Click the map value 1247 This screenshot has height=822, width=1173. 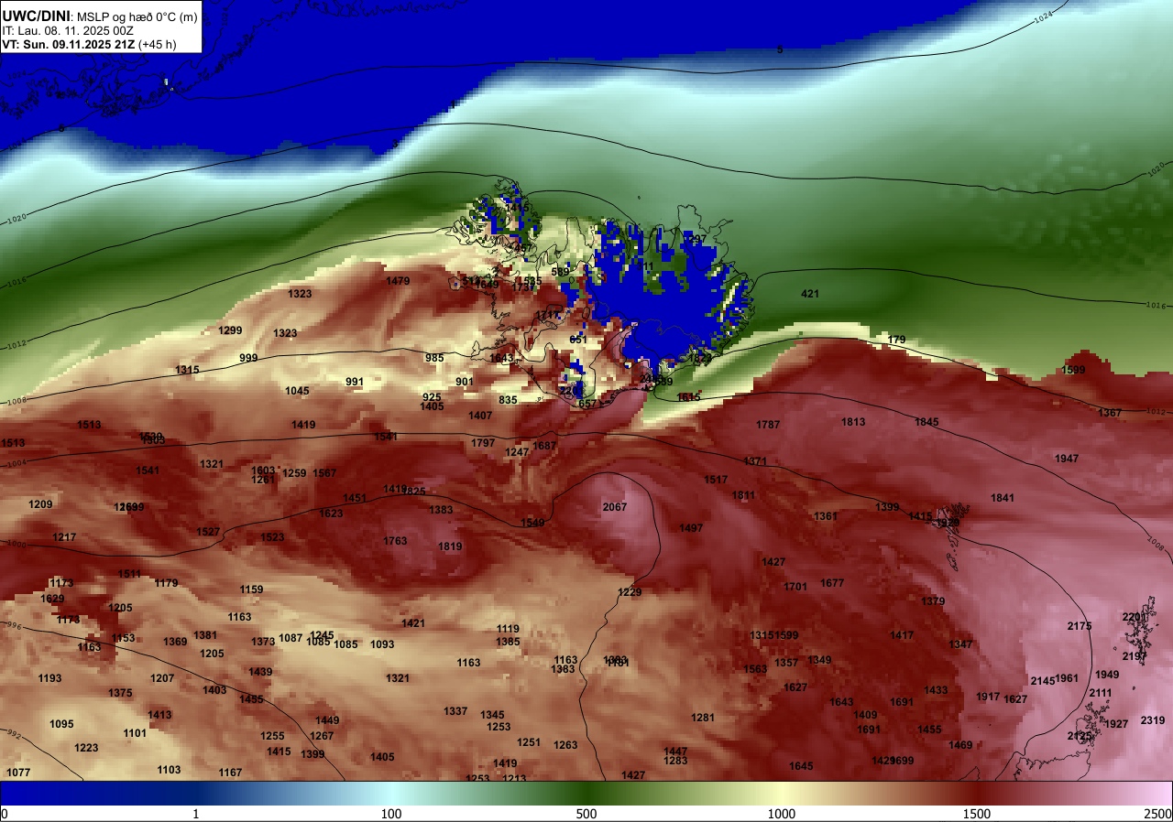[517, 452]
